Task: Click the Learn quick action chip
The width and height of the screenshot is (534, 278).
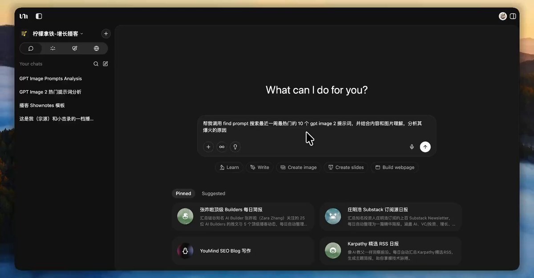Action: coord(229,167)
